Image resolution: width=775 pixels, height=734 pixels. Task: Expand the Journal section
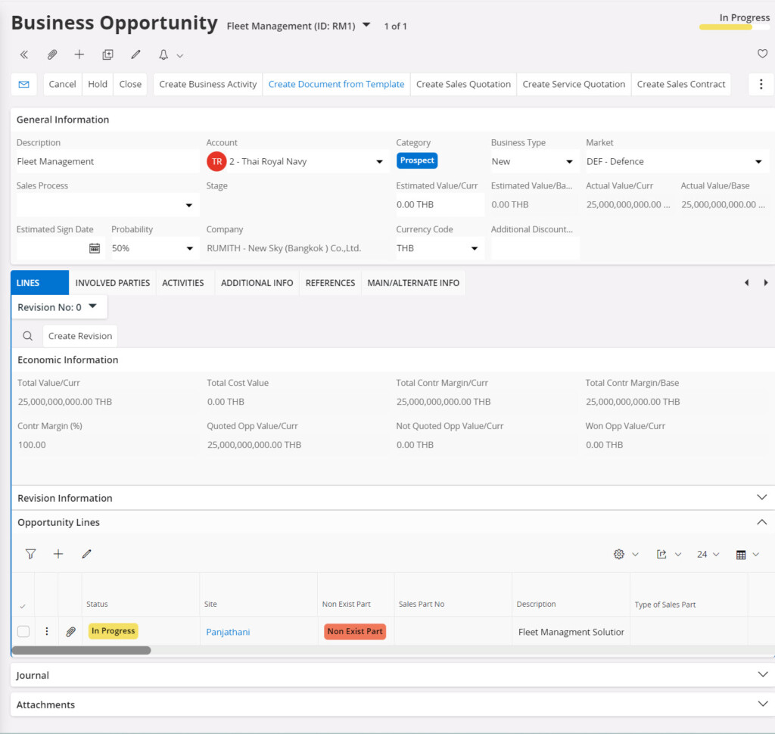click(x=761, y=674)
